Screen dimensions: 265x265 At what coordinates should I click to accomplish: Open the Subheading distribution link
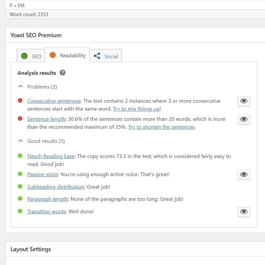point(56,187)
